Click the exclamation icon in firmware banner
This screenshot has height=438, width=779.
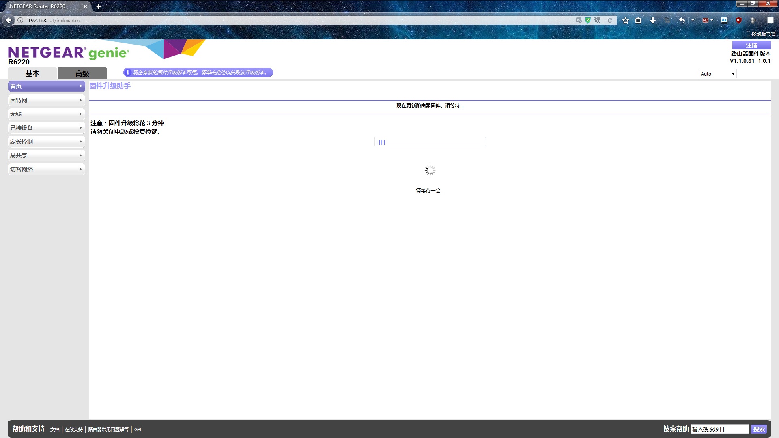(x=128, y=73)
